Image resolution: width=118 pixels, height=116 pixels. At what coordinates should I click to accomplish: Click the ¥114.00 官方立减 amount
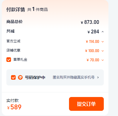click(92, 42)
